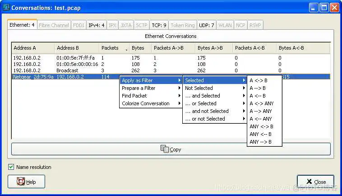Maximize the Conversations window
The width and height of the screenshot is (342, 196).
click(x=324, y=8)
